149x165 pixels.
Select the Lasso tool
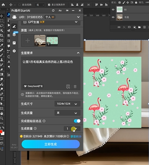(2, 26)
